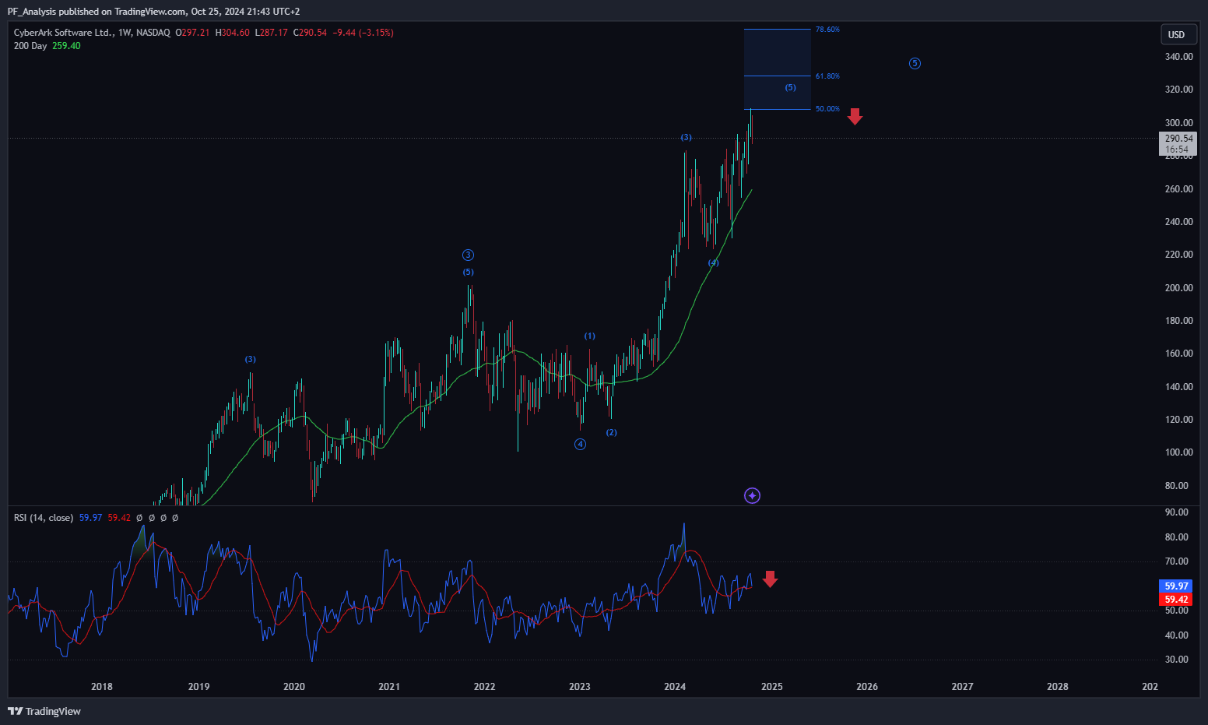
Task: Click the 2028 year label on time axis
Action: coord(1058,686)
